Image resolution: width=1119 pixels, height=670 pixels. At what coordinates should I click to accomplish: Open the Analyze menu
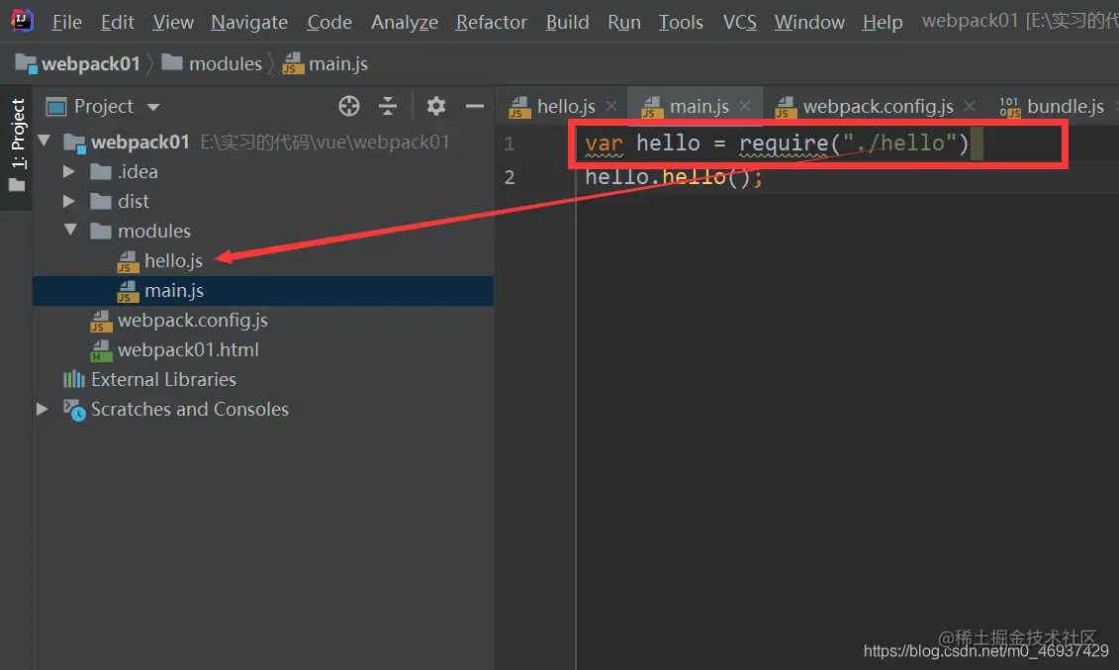coord(404,22)
